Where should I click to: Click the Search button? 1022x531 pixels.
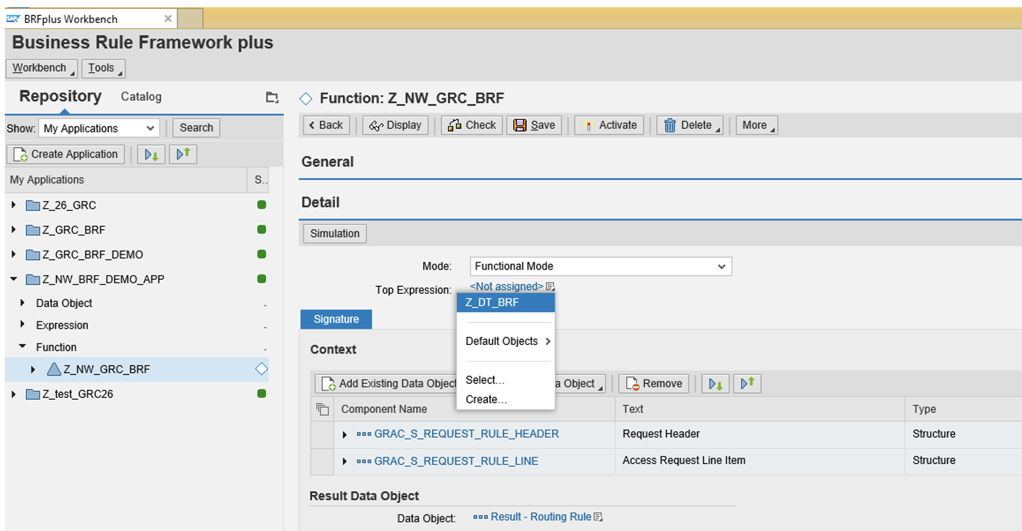pyautogui.click(x=196, y=128)
